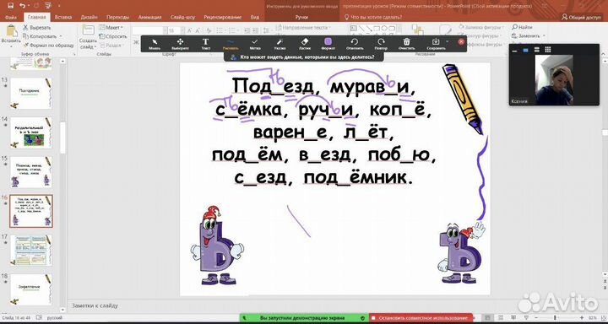
Task: Select slide 18 thumbnail
Action: 30,290
